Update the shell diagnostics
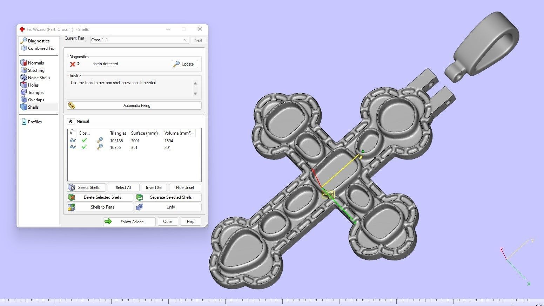544x306 pixels. click(185, 64)
